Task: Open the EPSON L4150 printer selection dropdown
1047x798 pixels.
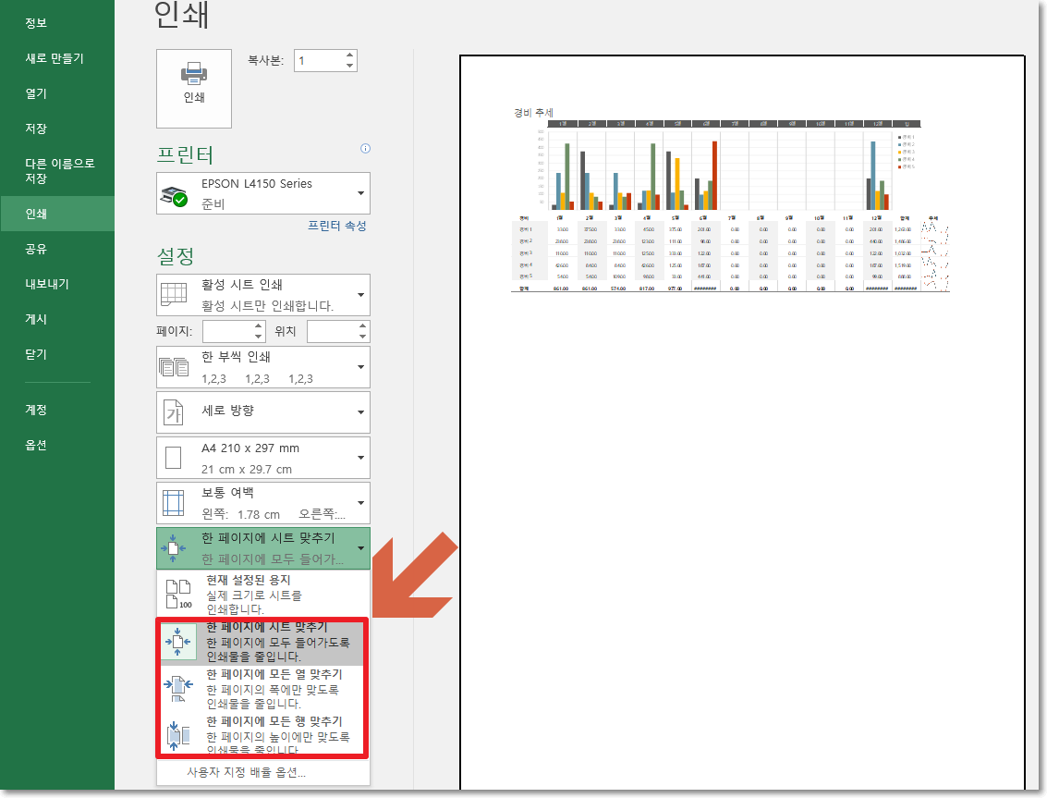Action: [x=359, y=192]
